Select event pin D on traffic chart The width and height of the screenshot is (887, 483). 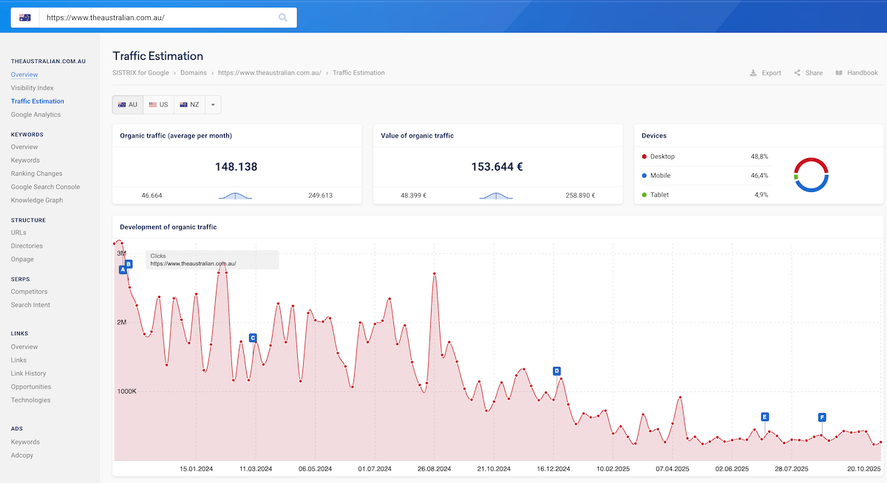coord(557,371)
